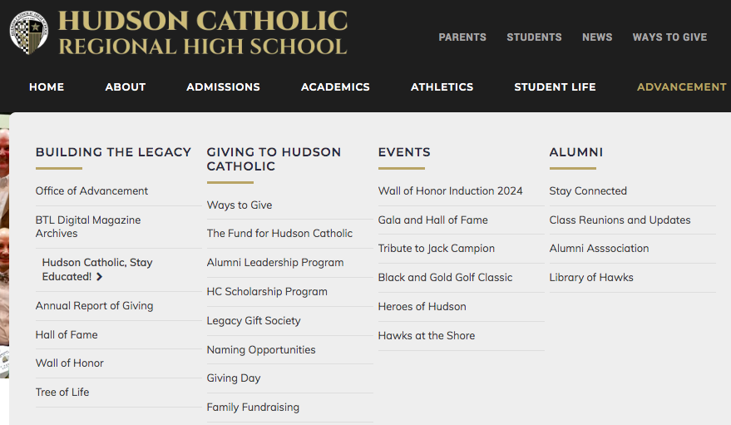
Task: Open Wall of Honor Induction 2024
Action: (x=450, y=190)
